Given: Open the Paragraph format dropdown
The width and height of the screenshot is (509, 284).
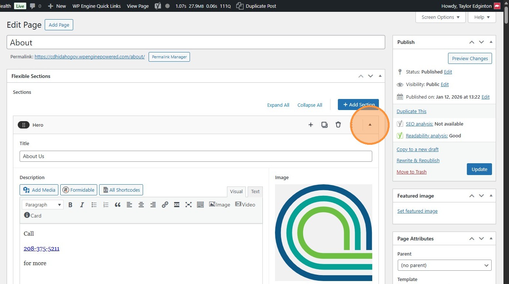Looking at the screenshot, I should [43, 205].
